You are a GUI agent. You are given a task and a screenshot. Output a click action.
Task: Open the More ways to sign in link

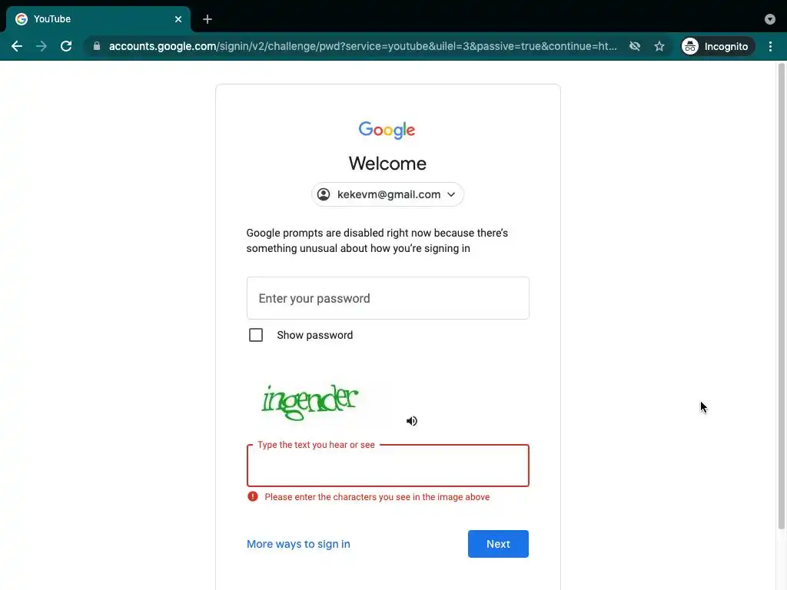(x=298, y=544)
